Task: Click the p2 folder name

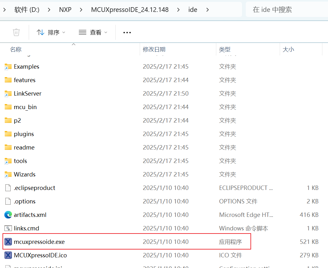Action: click(x=17, y=121)
